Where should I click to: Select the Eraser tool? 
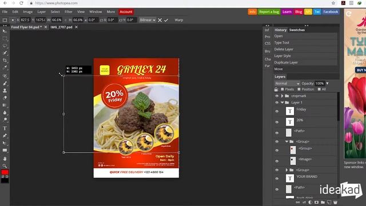coord(5,98)
